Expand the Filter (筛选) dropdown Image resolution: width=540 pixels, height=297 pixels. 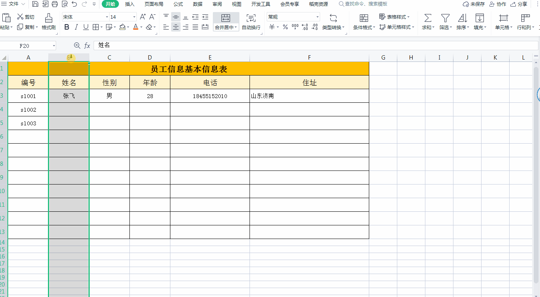(x=451, y=28)
